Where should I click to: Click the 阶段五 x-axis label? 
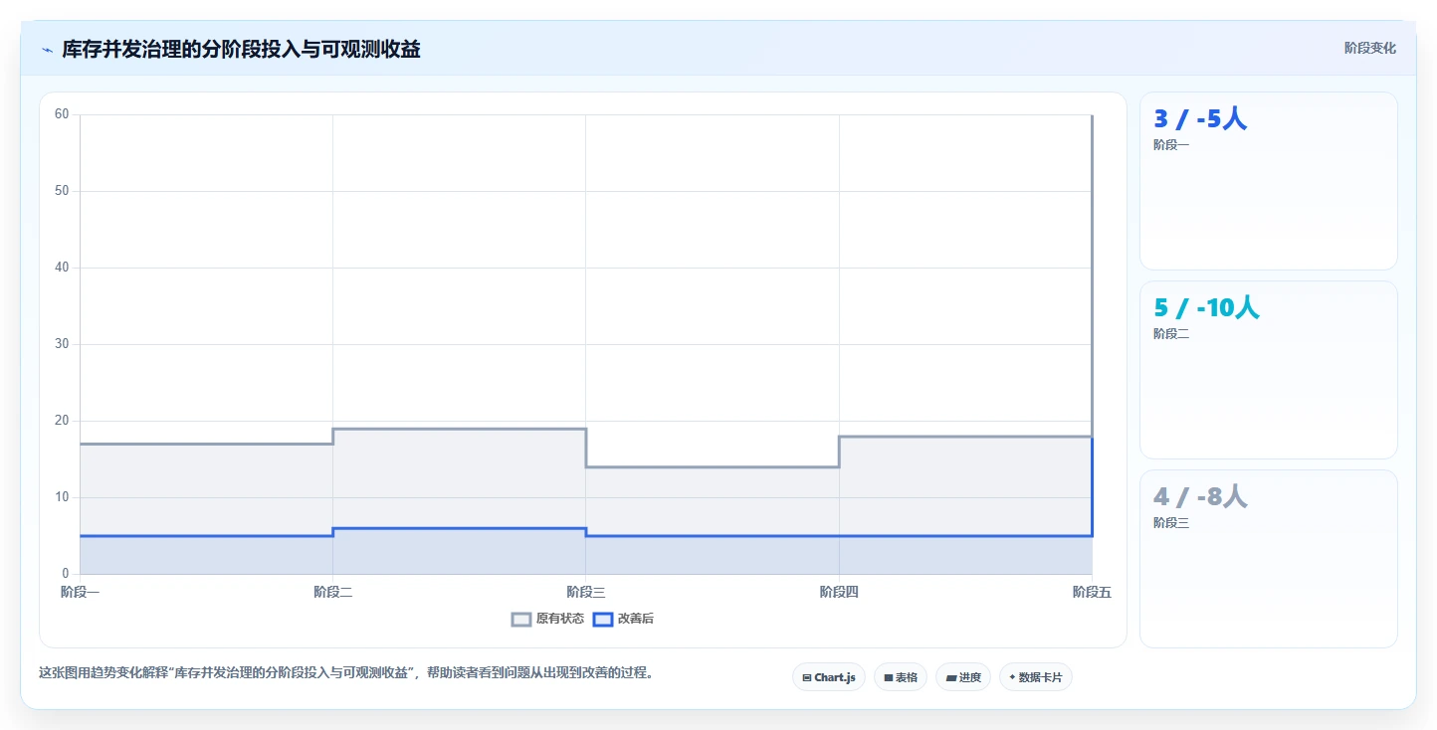(x=1092, y=593)
